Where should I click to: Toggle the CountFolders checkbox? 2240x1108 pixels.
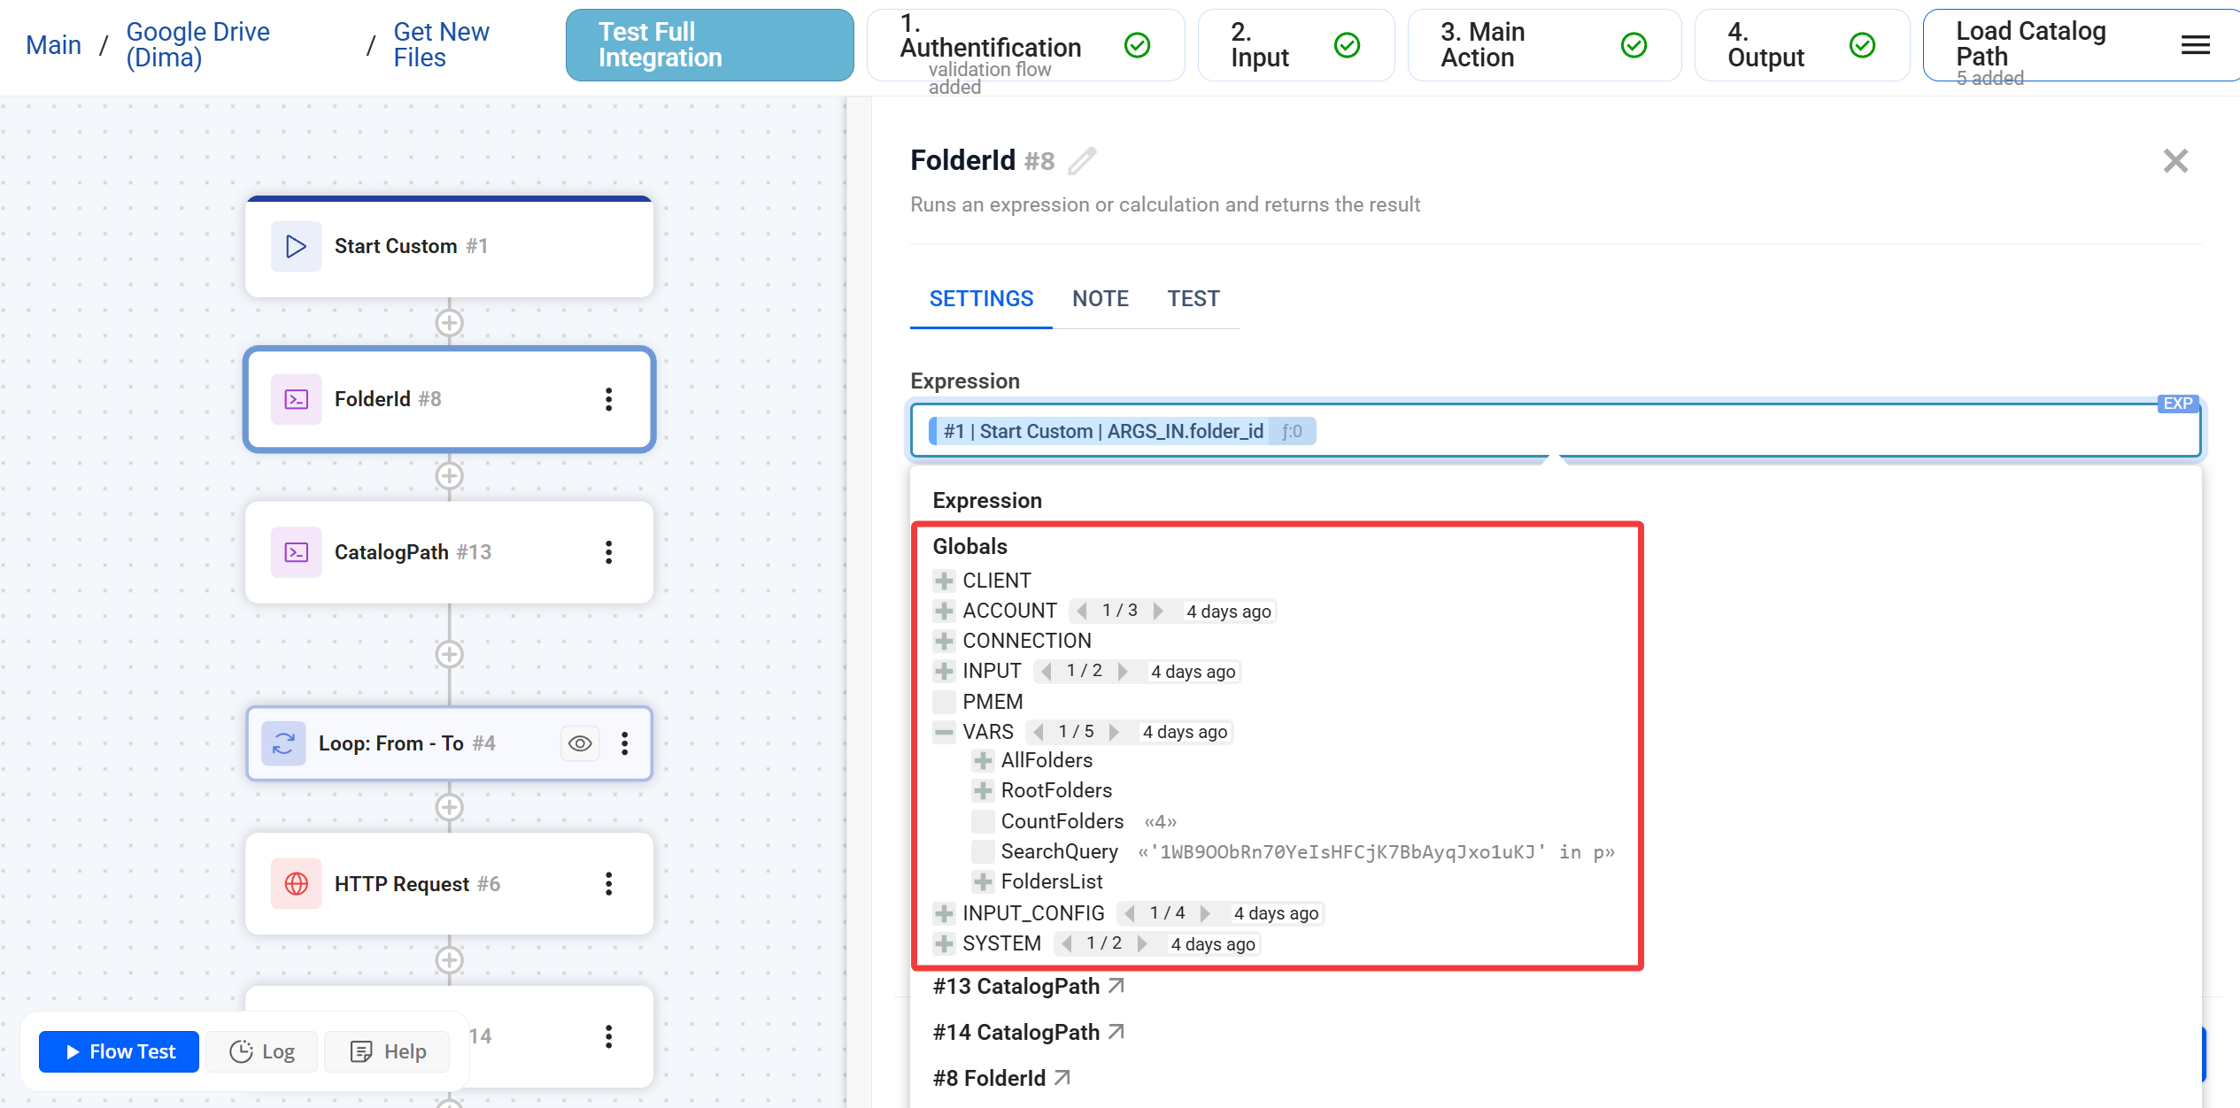[x=983, y=821]
